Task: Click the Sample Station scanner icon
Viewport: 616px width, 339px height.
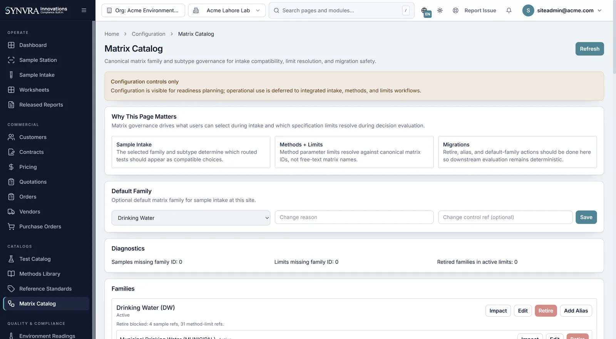Action: 11,60
